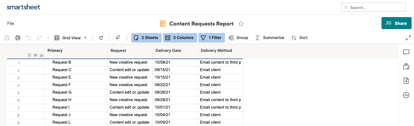The width and height of the screenshot is (414, 126).
Task: Refresh the report with the reload icon
Action: click(x=101, y=38)
